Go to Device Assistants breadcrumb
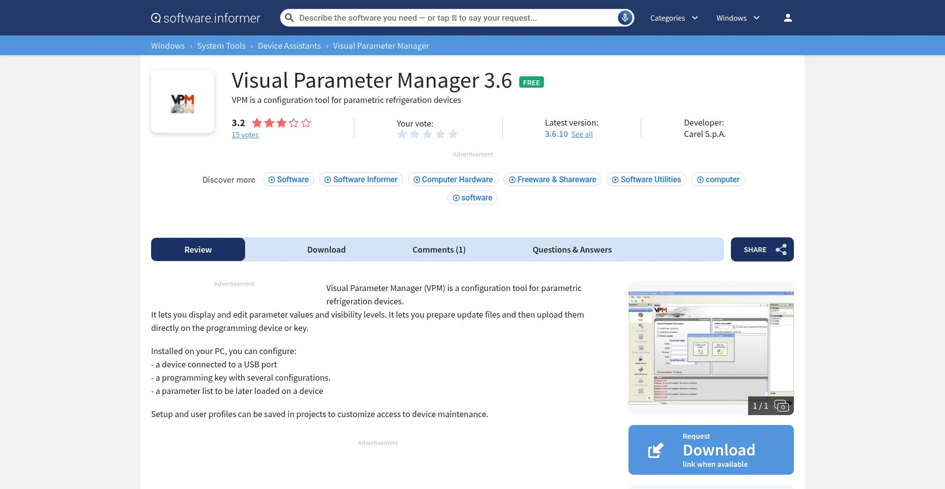The image size is (945, 489). (x=289, y=46)
